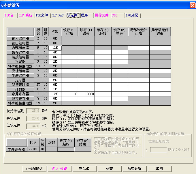Close the Q参数设置 dialog window
Image resolution: width=196 pixels, height=174 pixels.
coord(192,5)
